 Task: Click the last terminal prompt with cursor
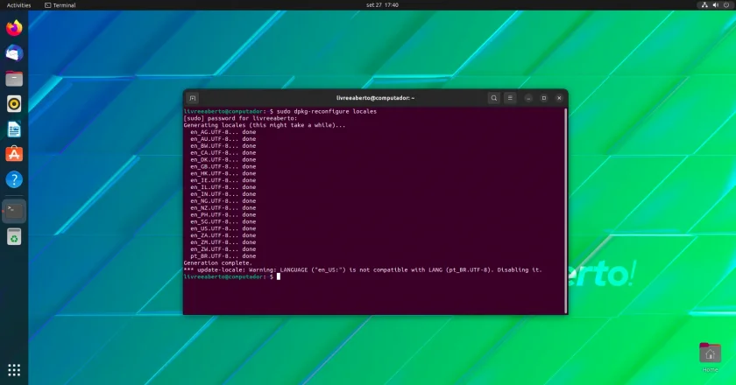click(x=232, y=276)
